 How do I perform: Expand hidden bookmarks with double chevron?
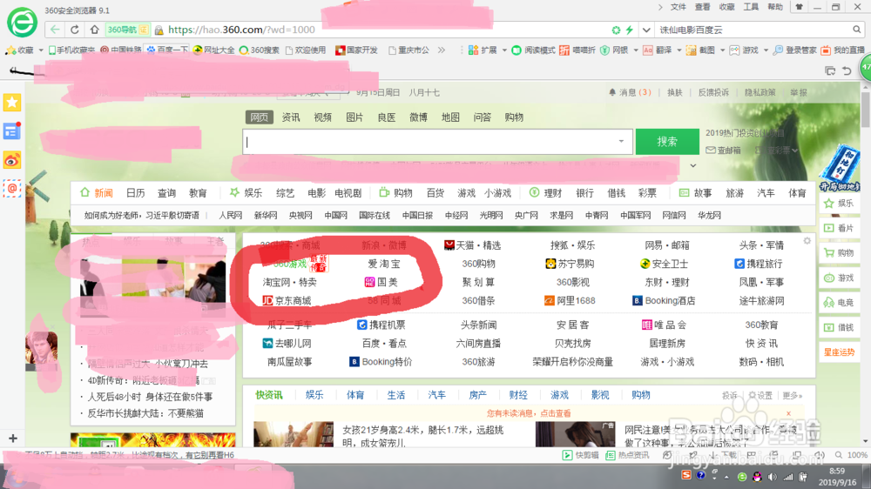[x=442, y=50]
